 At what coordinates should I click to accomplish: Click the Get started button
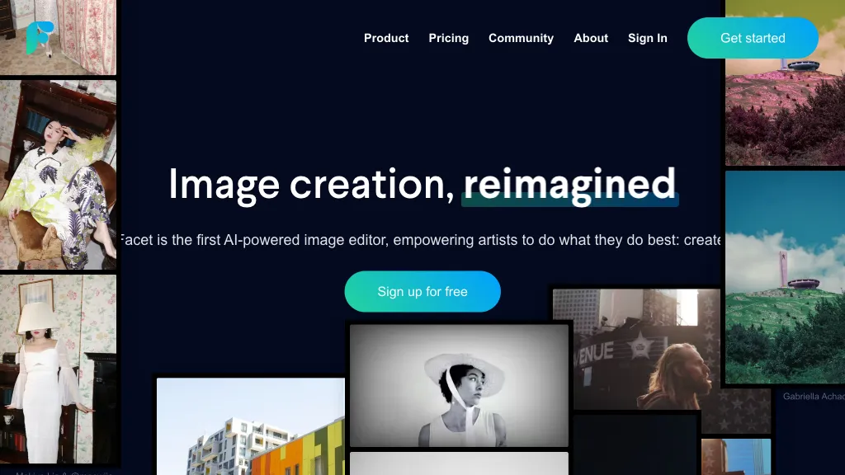753,38
